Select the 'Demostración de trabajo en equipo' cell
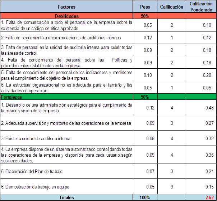Screen dimensions: 217x201 pos(35,187)
